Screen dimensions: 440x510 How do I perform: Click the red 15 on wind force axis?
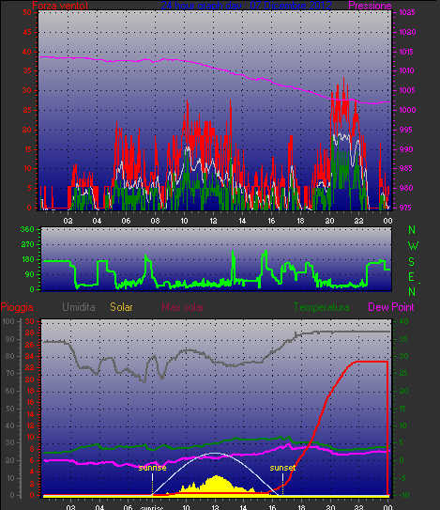click(27, 149)
